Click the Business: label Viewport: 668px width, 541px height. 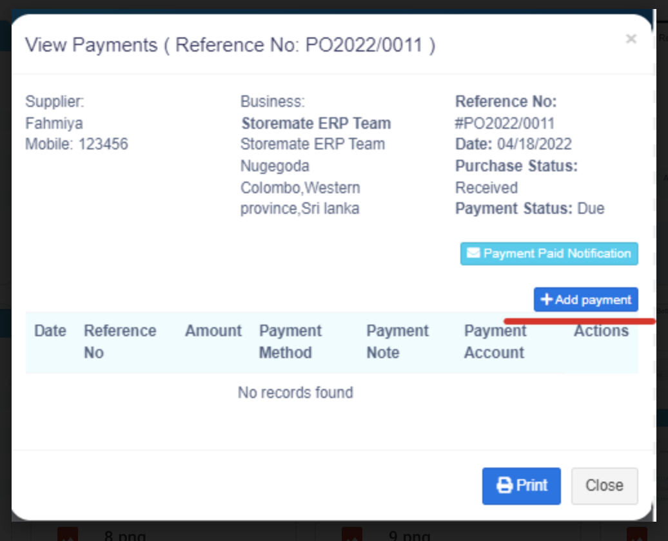pos(273,102)
